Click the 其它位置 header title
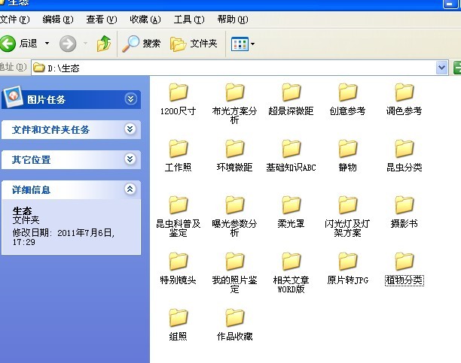461x363 pixels. (x=31, y=159)
